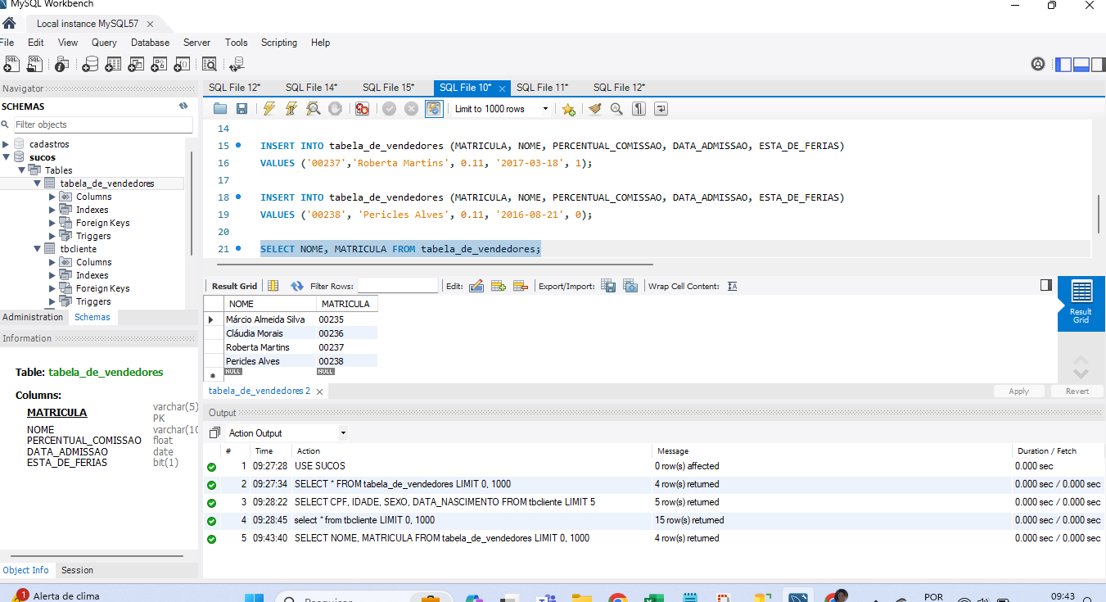
Task: Open find panel magnifier icon
Action: coord(616,109)
